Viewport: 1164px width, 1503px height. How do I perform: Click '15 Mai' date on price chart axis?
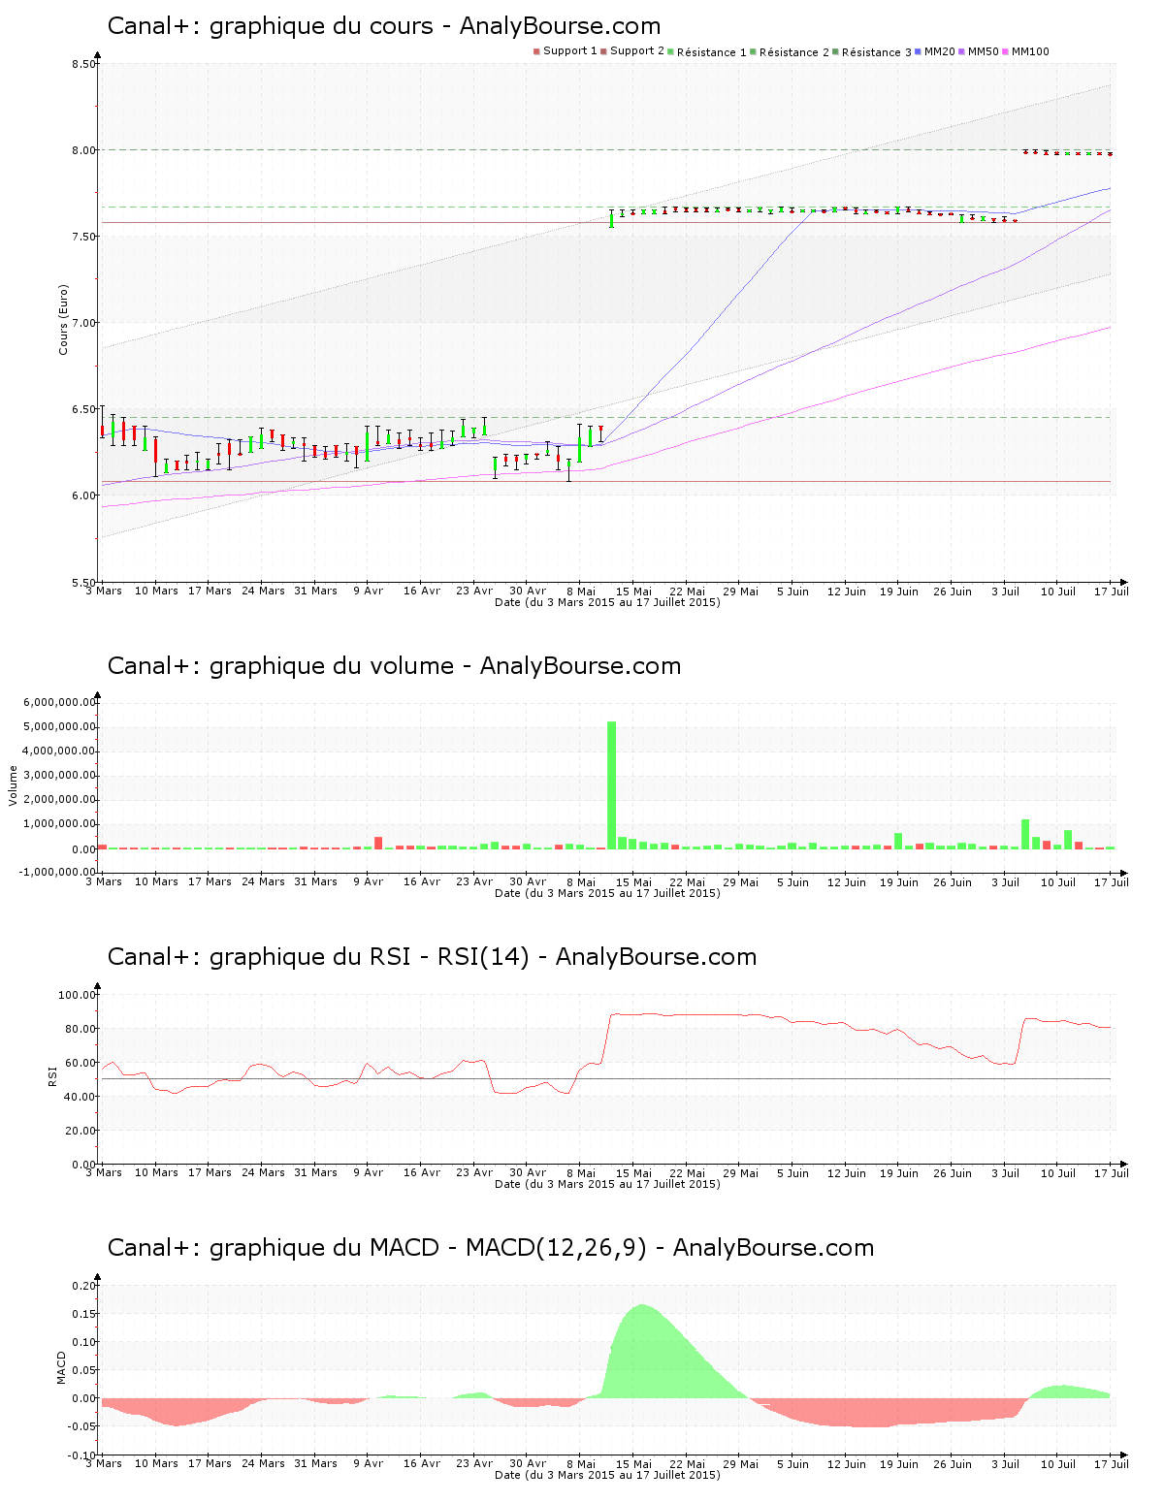pos(633,591)
